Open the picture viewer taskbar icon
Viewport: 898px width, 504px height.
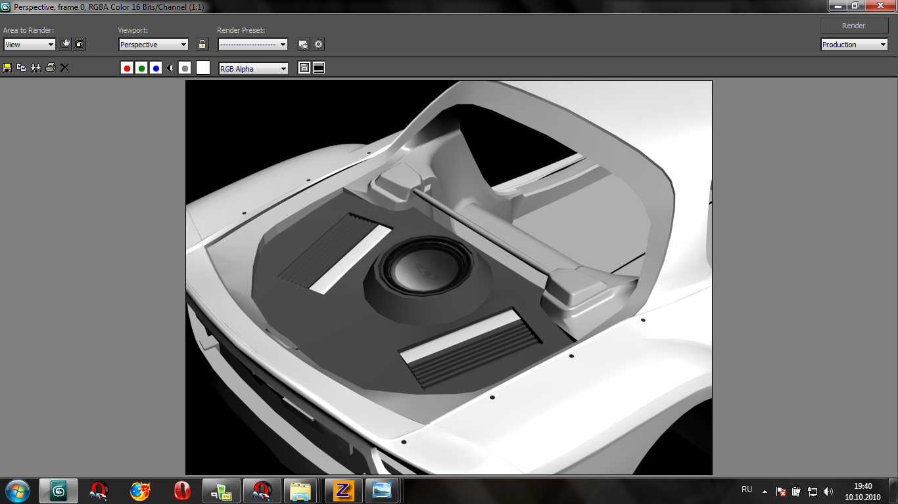[382, 491]
